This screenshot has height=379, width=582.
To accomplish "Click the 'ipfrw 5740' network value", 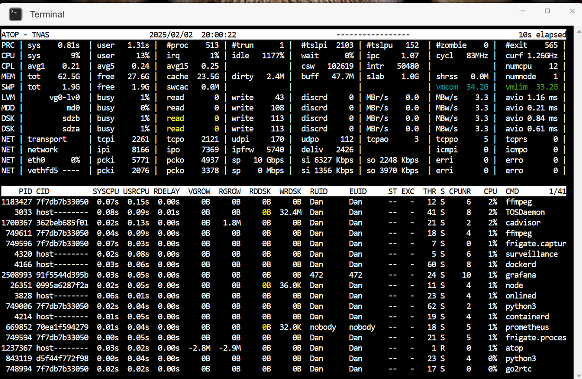I will tap(258, 149).
